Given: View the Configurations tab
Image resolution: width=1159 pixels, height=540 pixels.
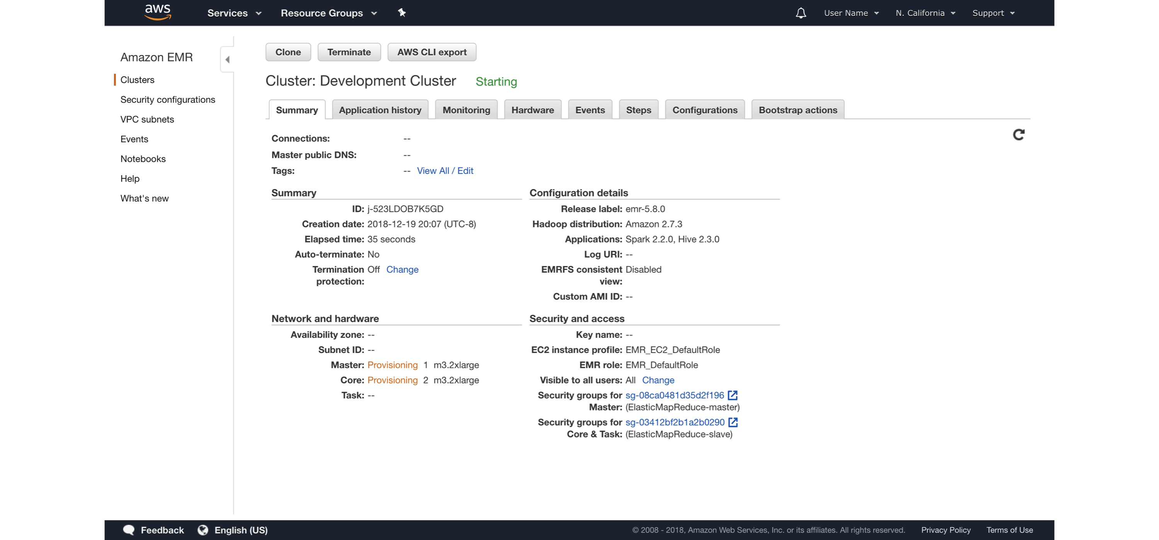Looking at the screenshot, I should click(x=705, y=110).
